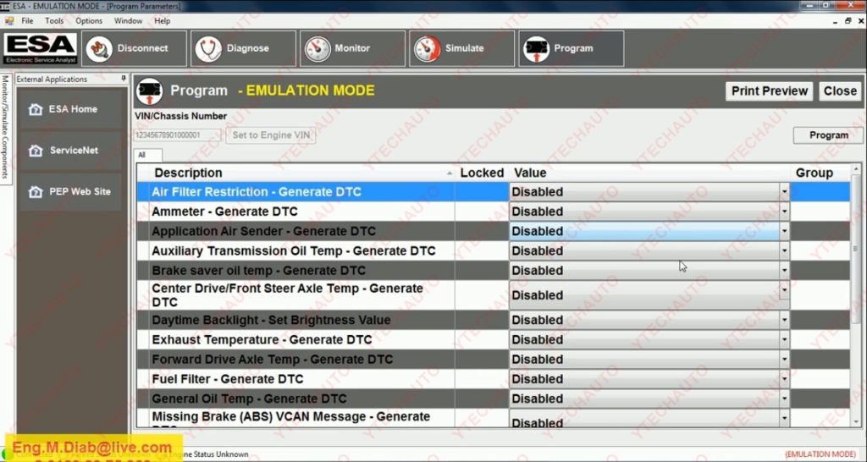Pin the External Applications panel

(124, 79)
